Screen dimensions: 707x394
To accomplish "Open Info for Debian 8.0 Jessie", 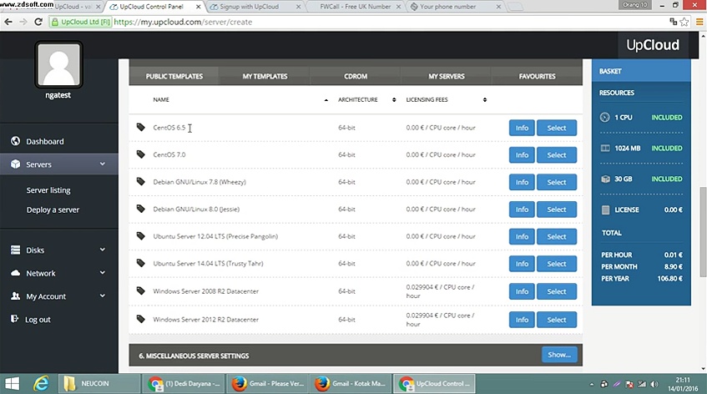I will [x=522, y=210].
